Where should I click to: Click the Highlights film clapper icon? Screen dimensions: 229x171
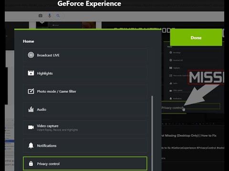(x=31, y=73)
